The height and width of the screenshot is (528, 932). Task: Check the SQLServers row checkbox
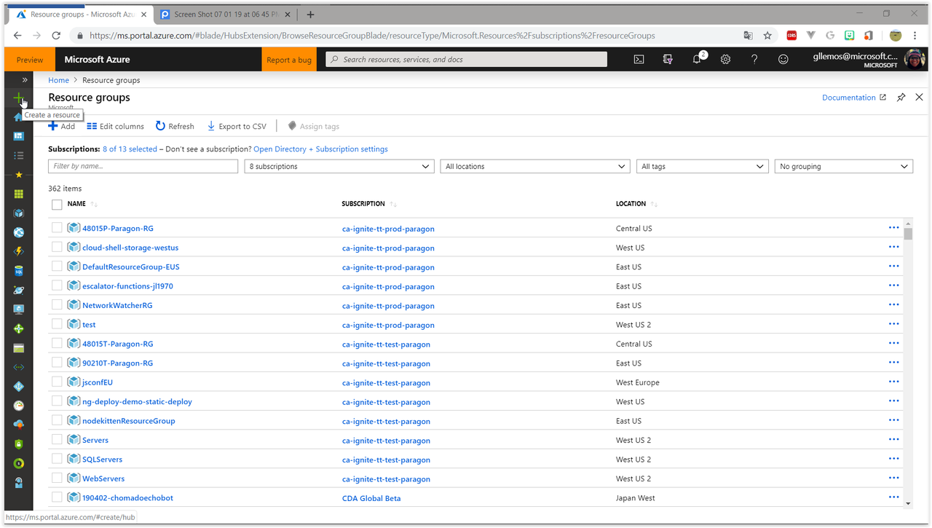57,460
